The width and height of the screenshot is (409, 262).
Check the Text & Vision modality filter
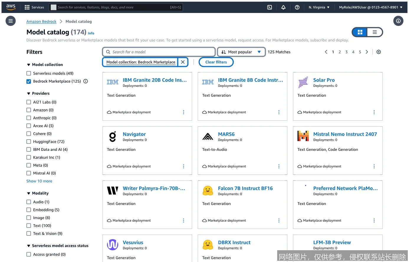click(29, 233)
